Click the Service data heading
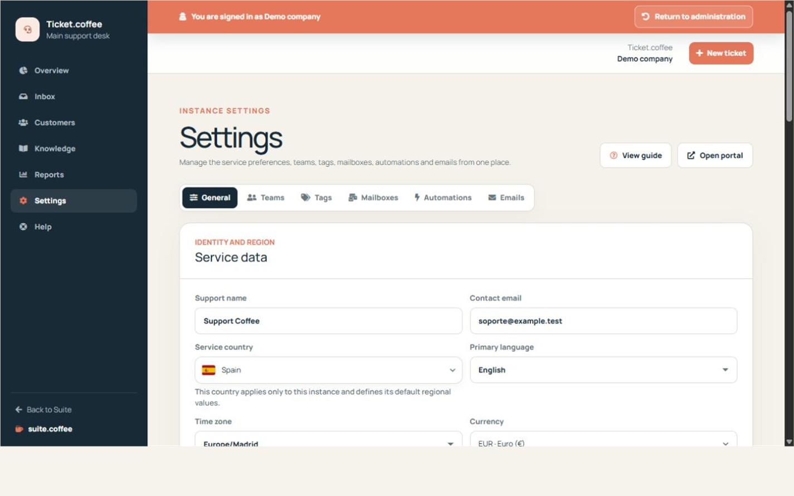794x496 pixels. click(x=231, y=257)
